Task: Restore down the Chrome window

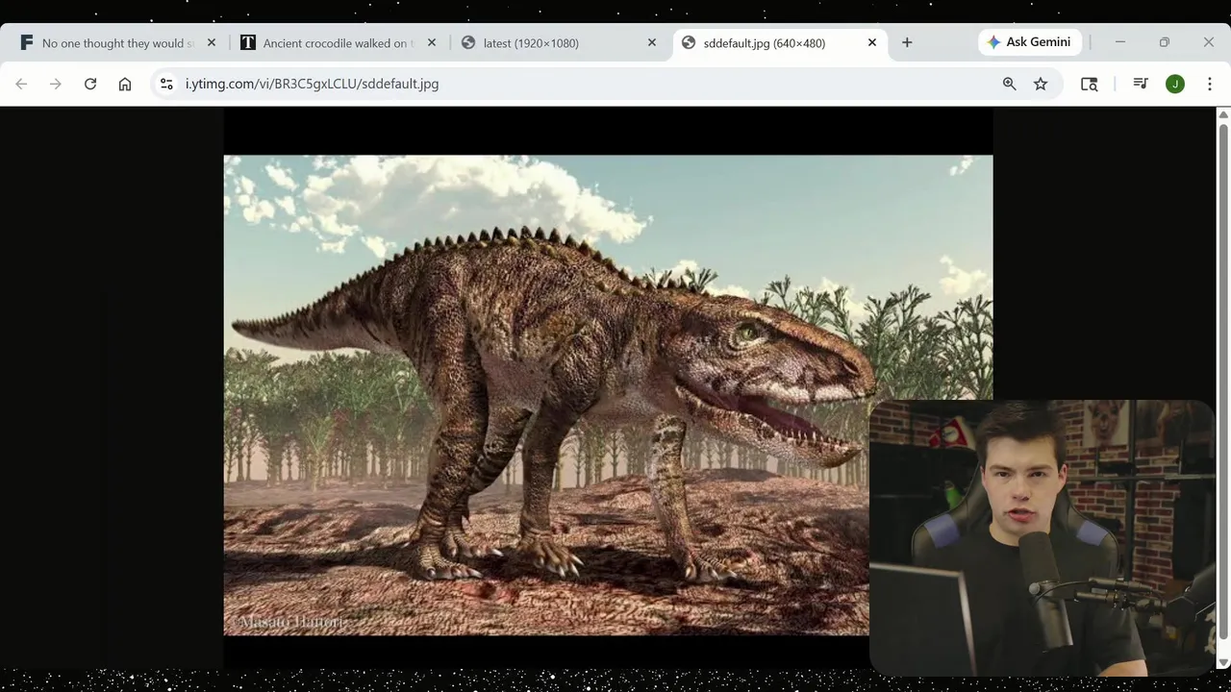Action: pyautogui.click(x=1164, y=42)
